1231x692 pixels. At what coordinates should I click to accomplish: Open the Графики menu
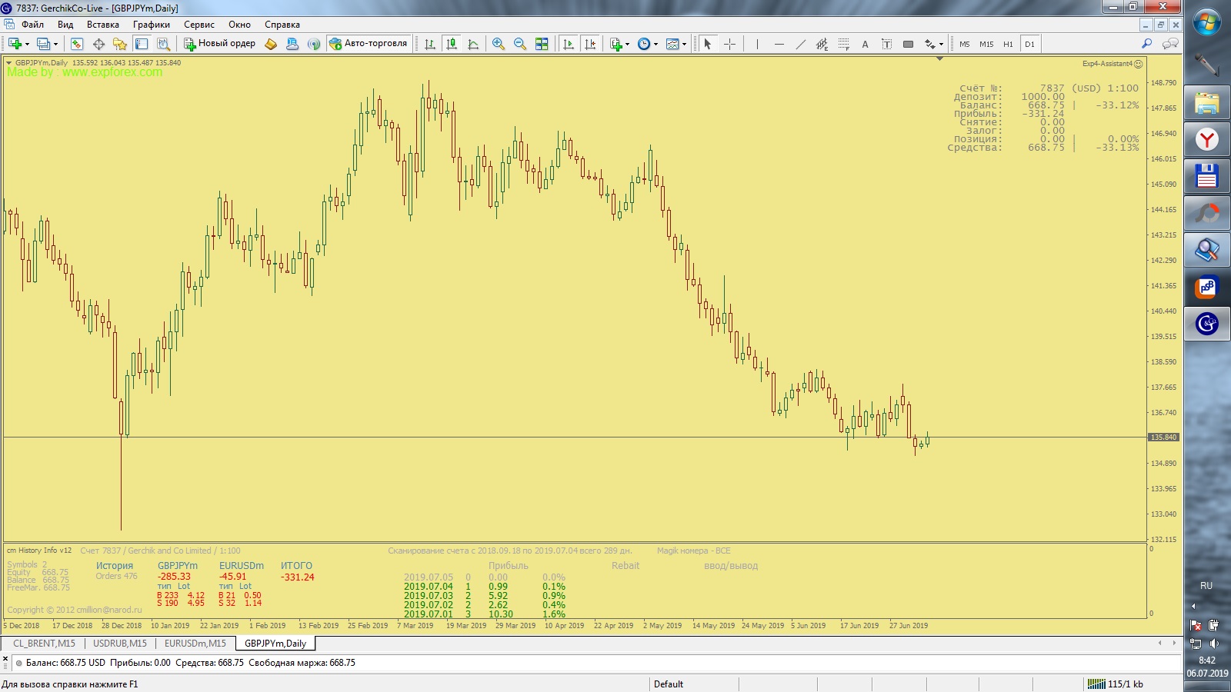[152, 25]
